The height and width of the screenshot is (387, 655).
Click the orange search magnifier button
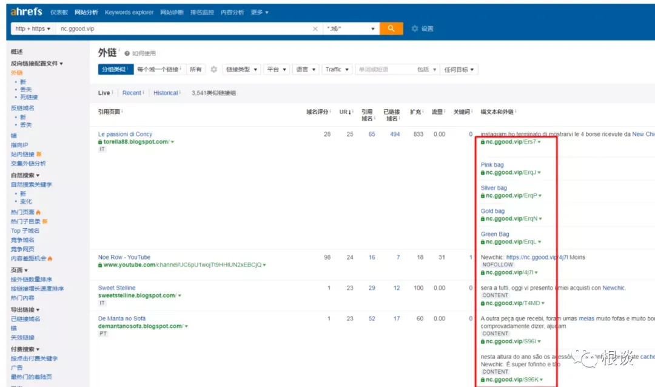391,29
